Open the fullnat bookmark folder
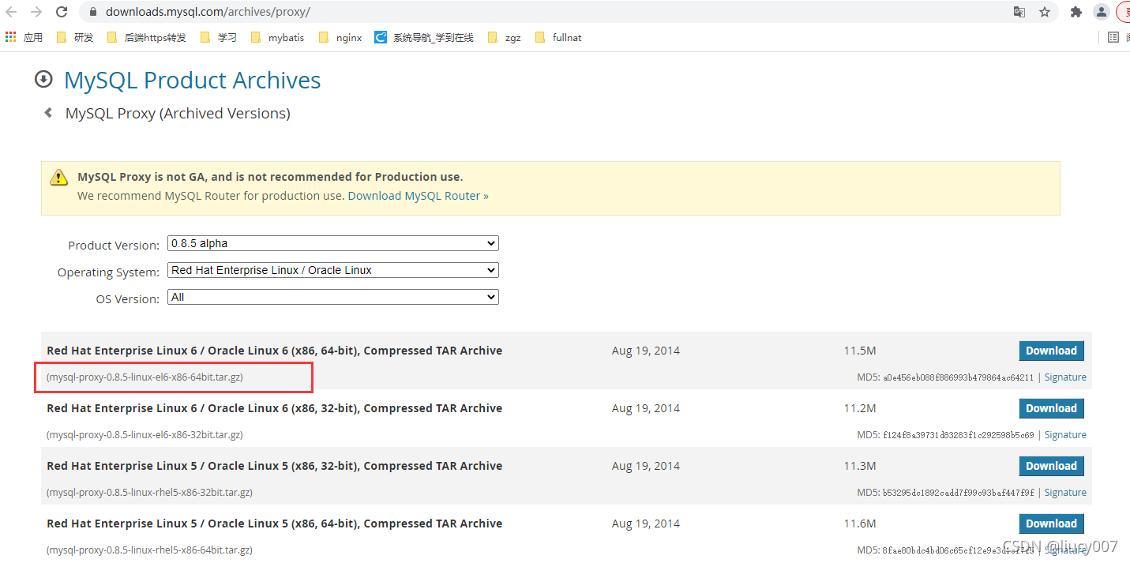The height and width of the screenshot is (563, 1130). (x=558, y=37)
